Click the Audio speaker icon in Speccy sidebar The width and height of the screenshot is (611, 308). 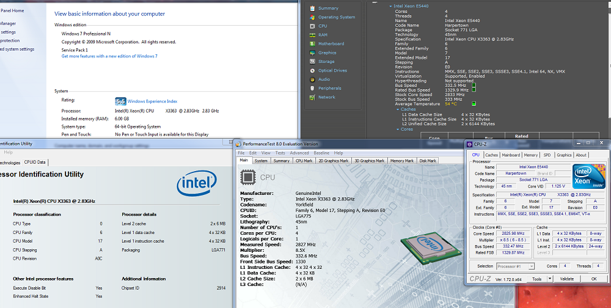pos(312,79)
